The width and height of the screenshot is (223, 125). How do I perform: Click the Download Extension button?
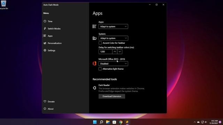pos(112,97)
